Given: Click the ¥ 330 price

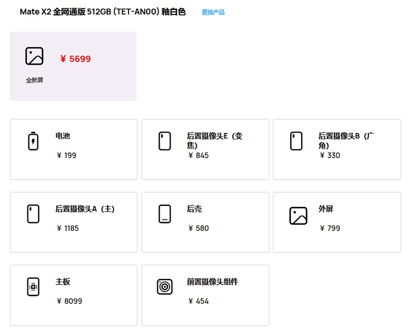Looking at the screenshot, I should coord(330,155).
